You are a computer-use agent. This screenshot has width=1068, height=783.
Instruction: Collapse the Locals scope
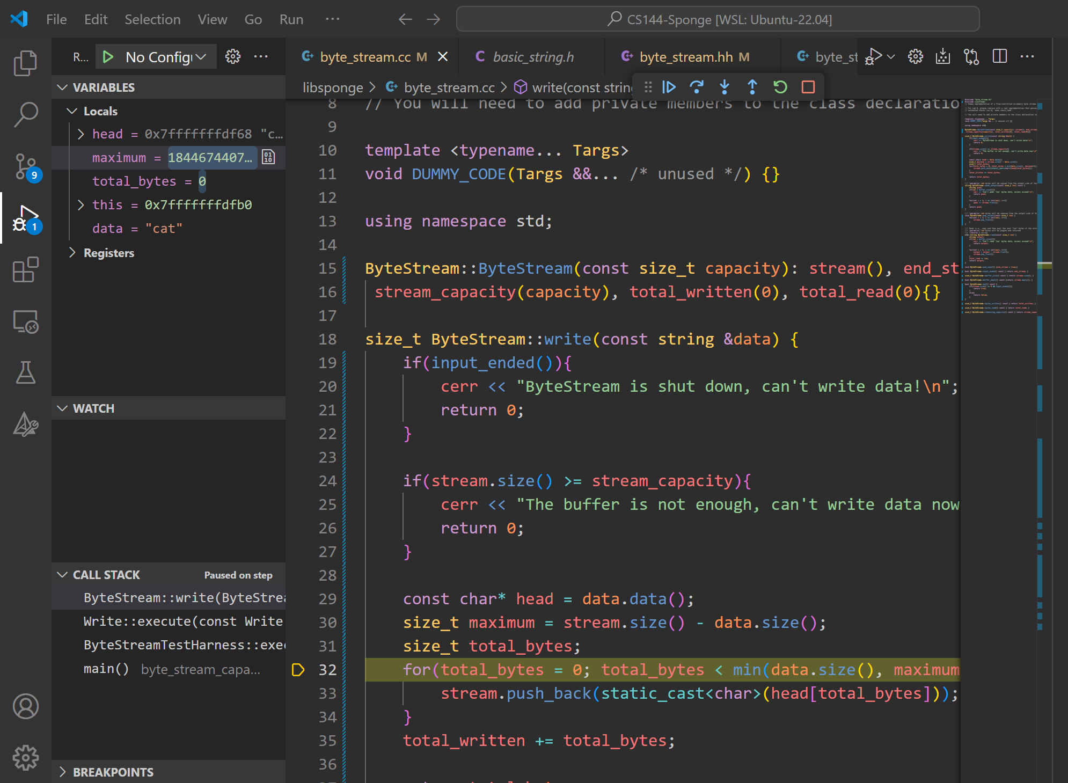71,111
